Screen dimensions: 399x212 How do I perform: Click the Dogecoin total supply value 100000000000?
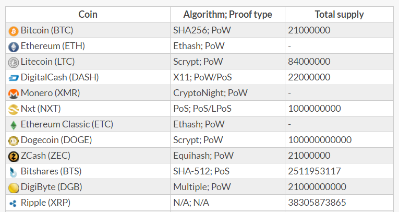click(x=320, y=139)
